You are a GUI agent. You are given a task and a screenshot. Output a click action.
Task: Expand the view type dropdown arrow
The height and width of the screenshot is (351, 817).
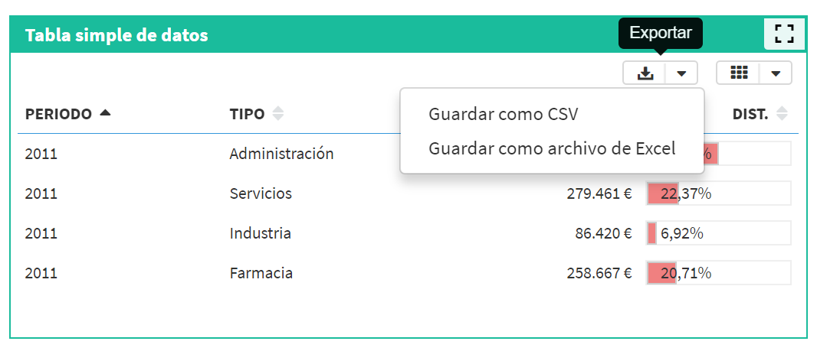[x=776, y=73]
